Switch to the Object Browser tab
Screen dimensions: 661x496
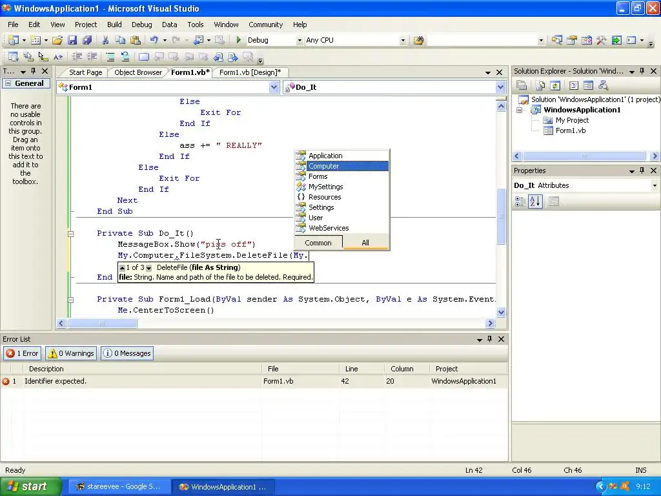(138, 72)
